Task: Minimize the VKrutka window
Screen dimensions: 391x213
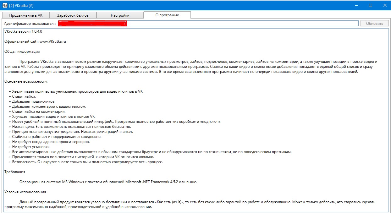Action: tap(356, 5)
